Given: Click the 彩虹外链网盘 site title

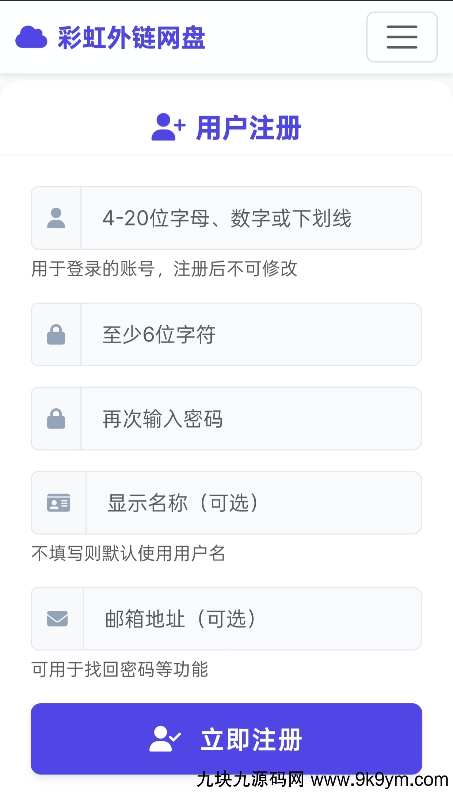Looking at the screenshot, I should [132, 38].
